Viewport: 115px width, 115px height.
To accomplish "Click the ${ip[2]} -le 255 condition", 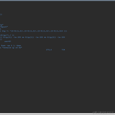I will (56, 37).
